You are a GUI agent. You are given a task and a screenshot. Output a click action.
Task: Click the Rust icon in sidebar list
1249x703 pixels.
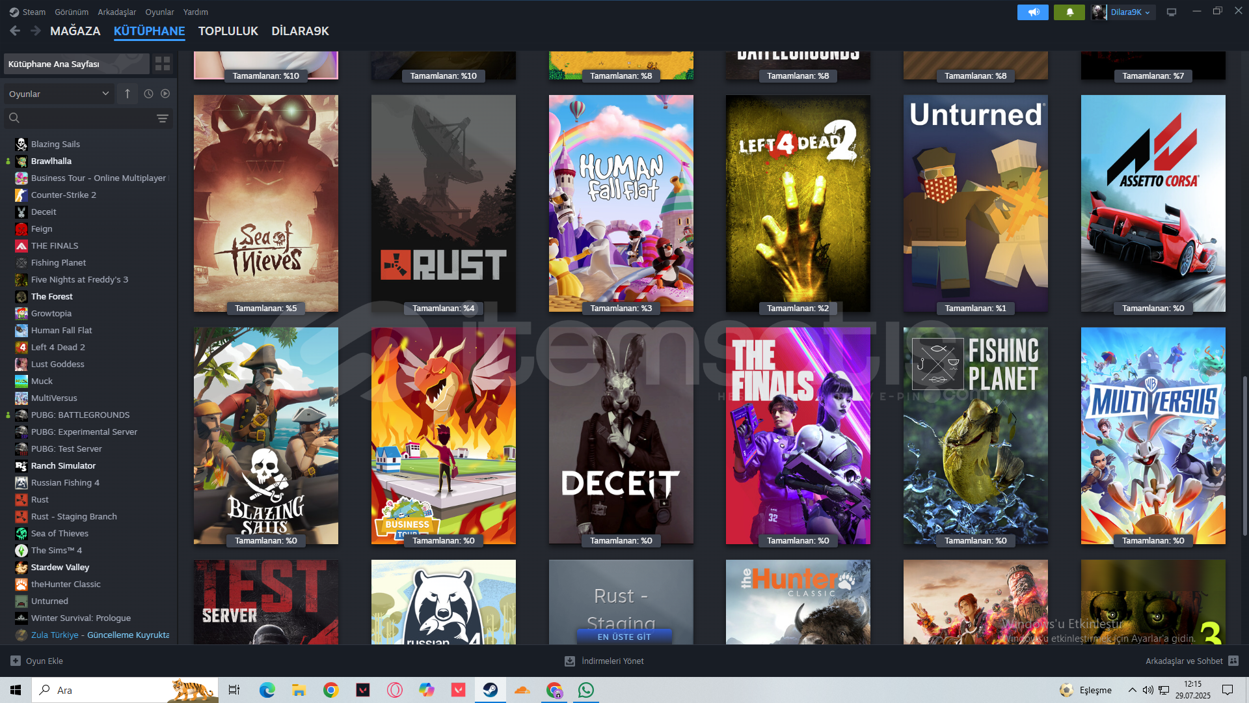(x=21, y=499)
